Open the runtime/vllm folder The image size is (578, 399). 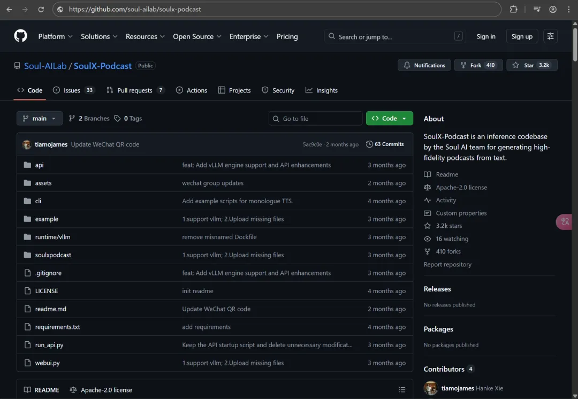pyautogui.click(x=52, y=237)
